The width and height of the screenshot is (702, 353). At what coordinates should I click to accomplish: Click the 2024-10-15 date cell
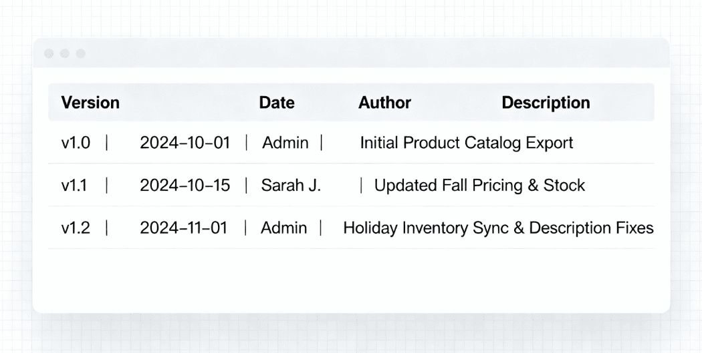click(185, 186)
